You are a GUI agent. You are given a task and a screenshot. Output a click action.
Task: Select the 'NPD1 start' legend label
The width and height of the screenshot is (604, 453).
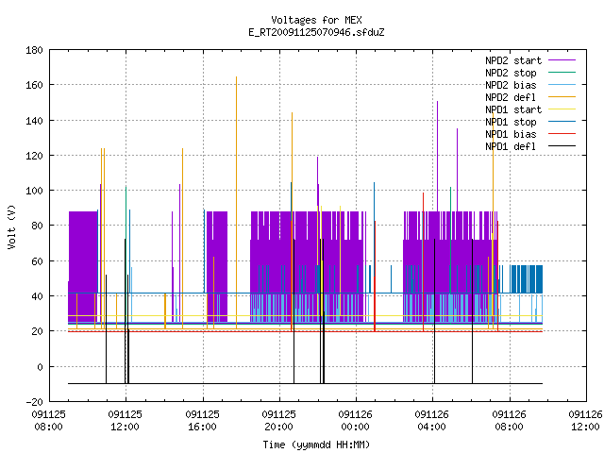(513, 109)
